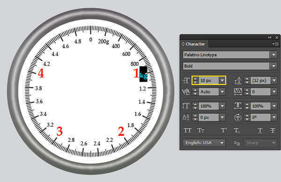
Task: Click the horizontal scale stepper arrows
Action: coord(247,106)
